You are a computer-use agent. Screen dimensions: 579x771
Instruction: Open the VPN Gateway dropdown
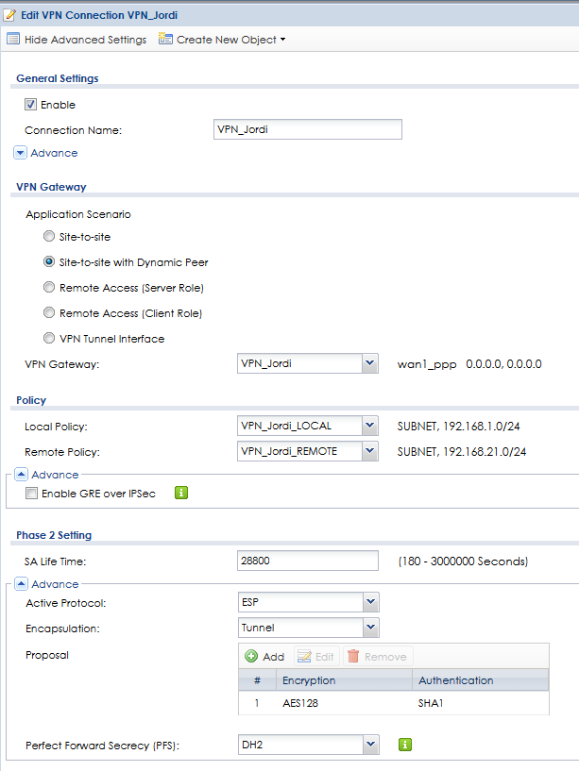[x=369, y=363]
